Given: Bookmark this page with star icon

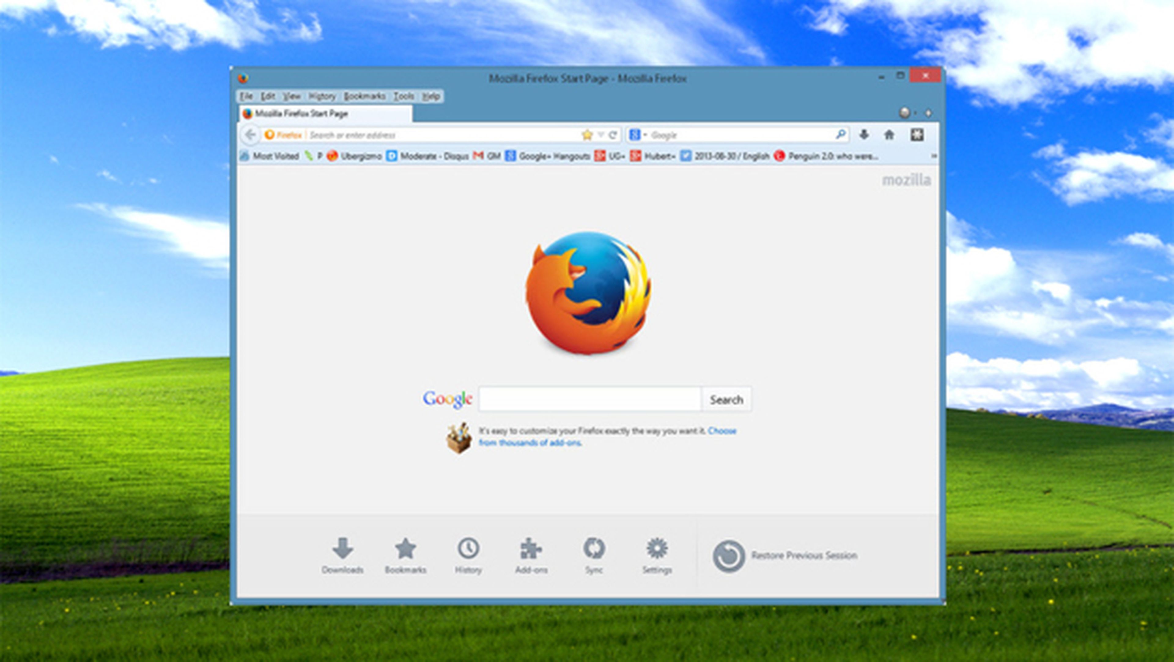Looking at the screenshot, I should coord(587,135).
